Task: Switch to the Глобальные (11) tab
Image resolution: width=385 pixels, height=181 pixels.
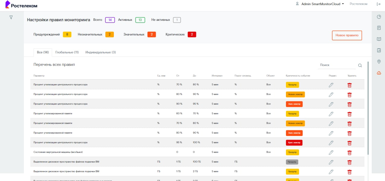Action: pos(67,52)
